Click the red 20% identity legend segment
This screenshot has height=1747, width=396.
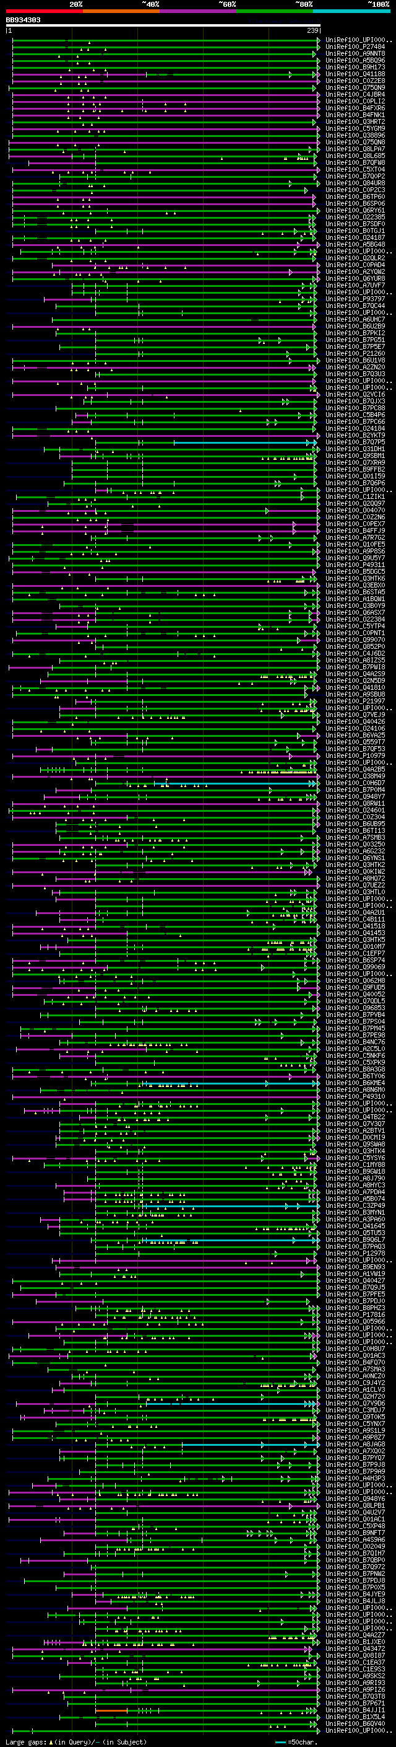45,11
